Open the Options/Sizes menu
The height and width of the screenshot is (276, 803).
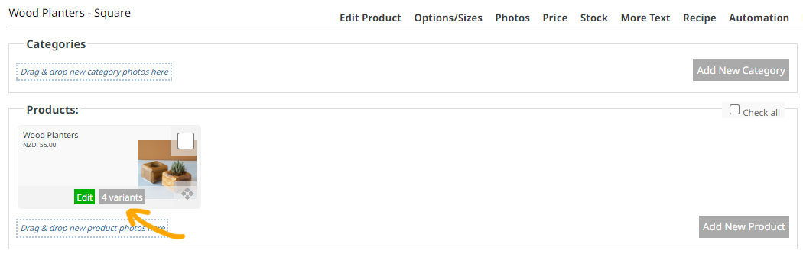448,18
